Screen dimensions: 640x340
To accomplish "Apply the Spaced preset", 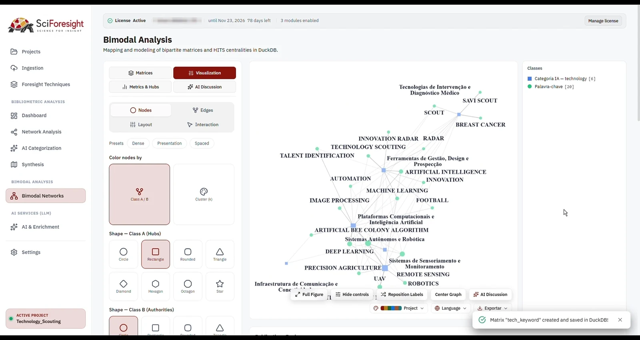I will point(202,143).
